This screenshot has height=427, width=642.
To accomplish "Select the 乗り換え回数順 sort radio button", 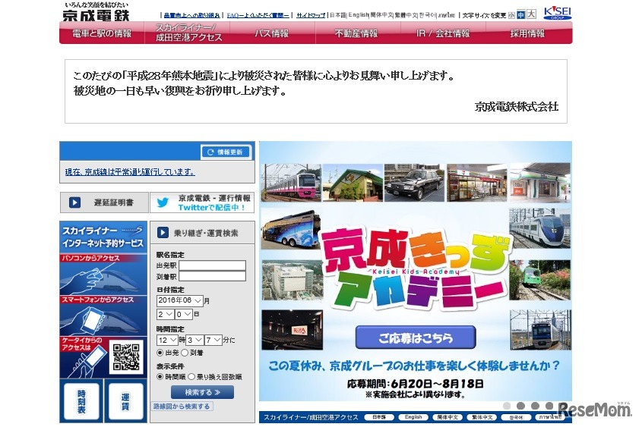I will coord(191,377).
